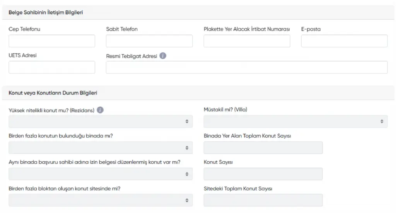Click the Belge Sahibinin İletişim Bilgileri header

(46, 12)
